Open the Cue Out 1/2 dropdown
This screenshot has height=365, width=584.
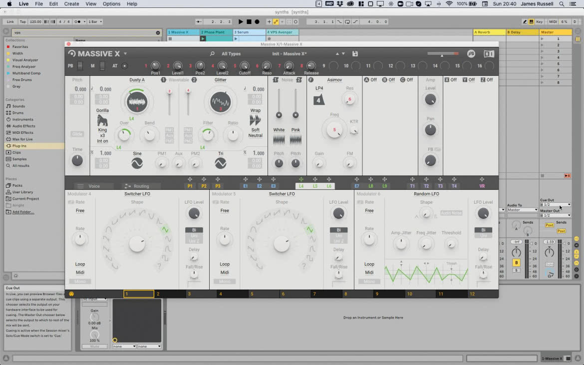click(556, 205)
